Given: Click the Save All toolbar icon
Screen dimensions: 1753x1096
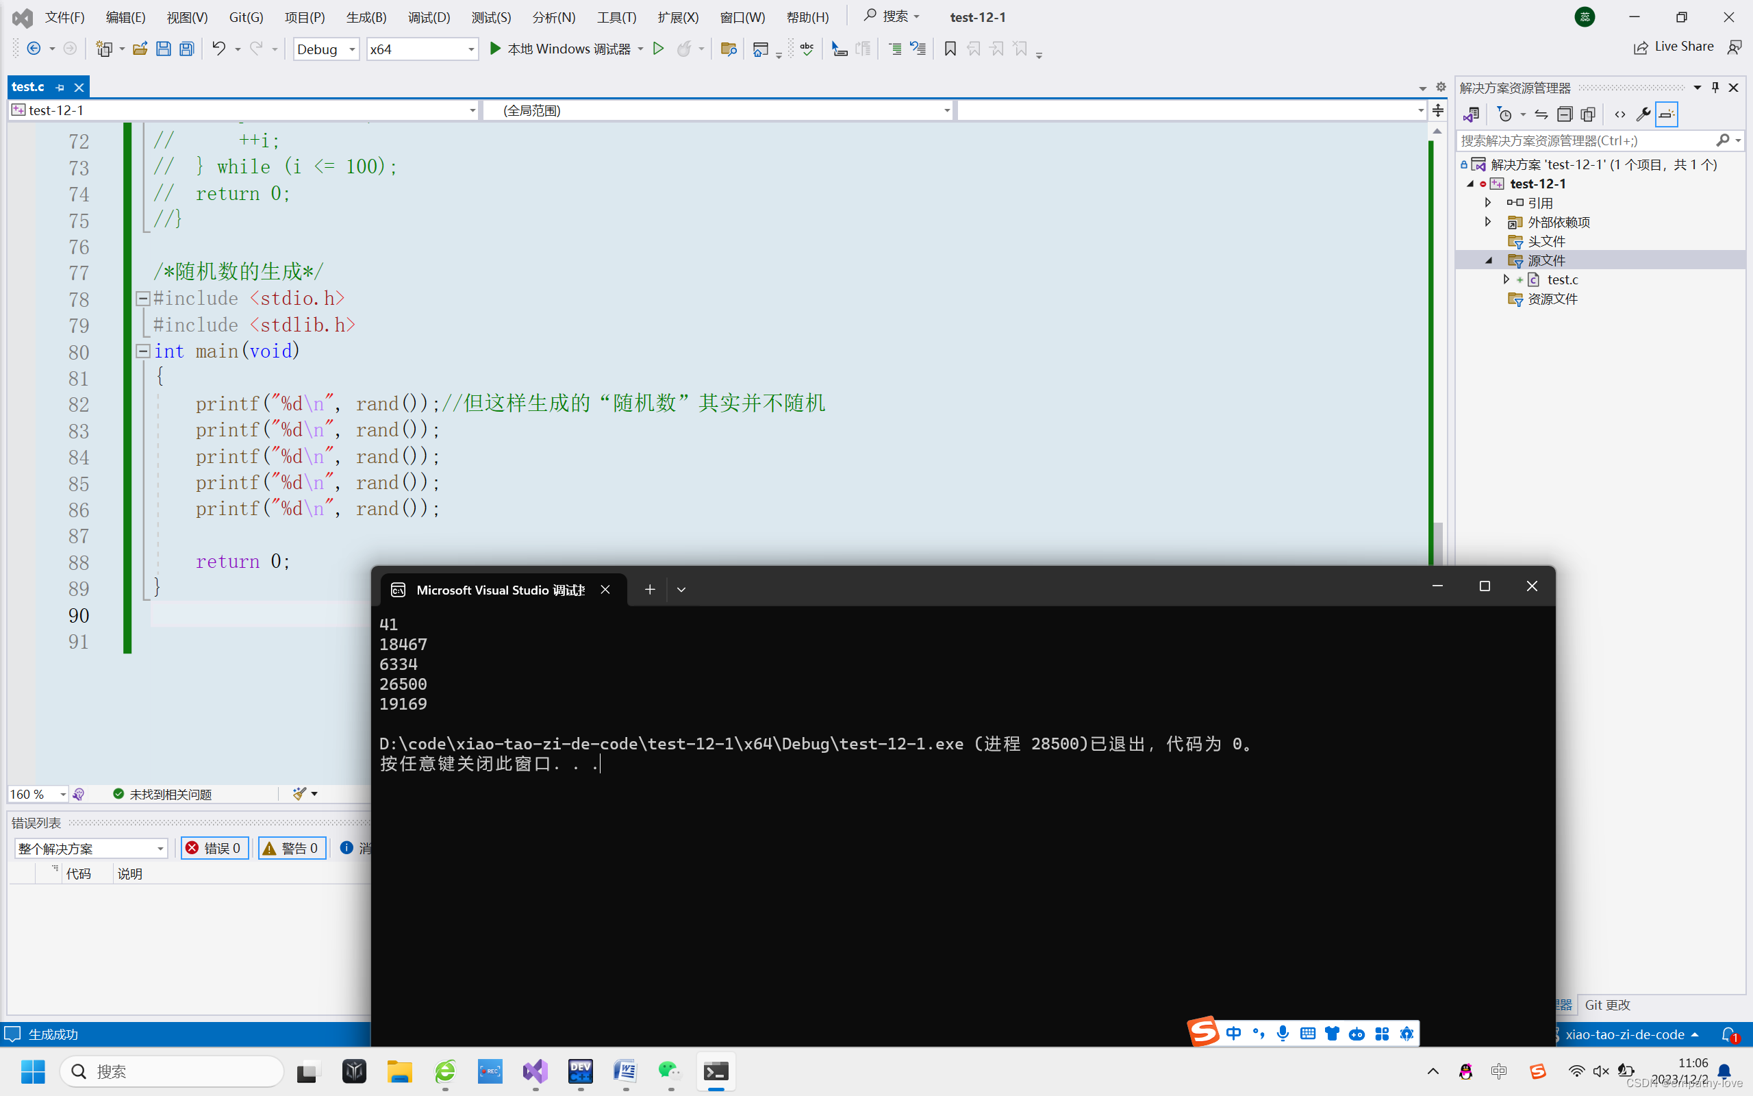Looking at the screenshot, I should (187, 49).
